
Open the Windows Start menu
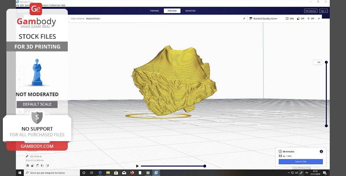(x=20, y=173)
